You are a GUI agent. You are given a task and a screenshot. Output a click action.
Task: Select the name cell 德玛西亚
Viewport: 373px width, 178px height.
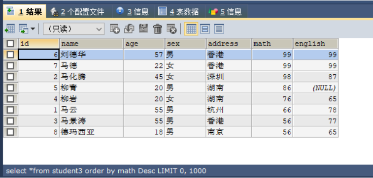point(92,132)
